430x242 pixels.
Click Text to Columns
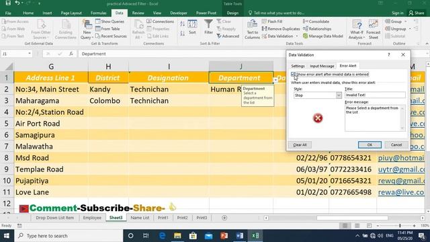click(x=252, y=30)
